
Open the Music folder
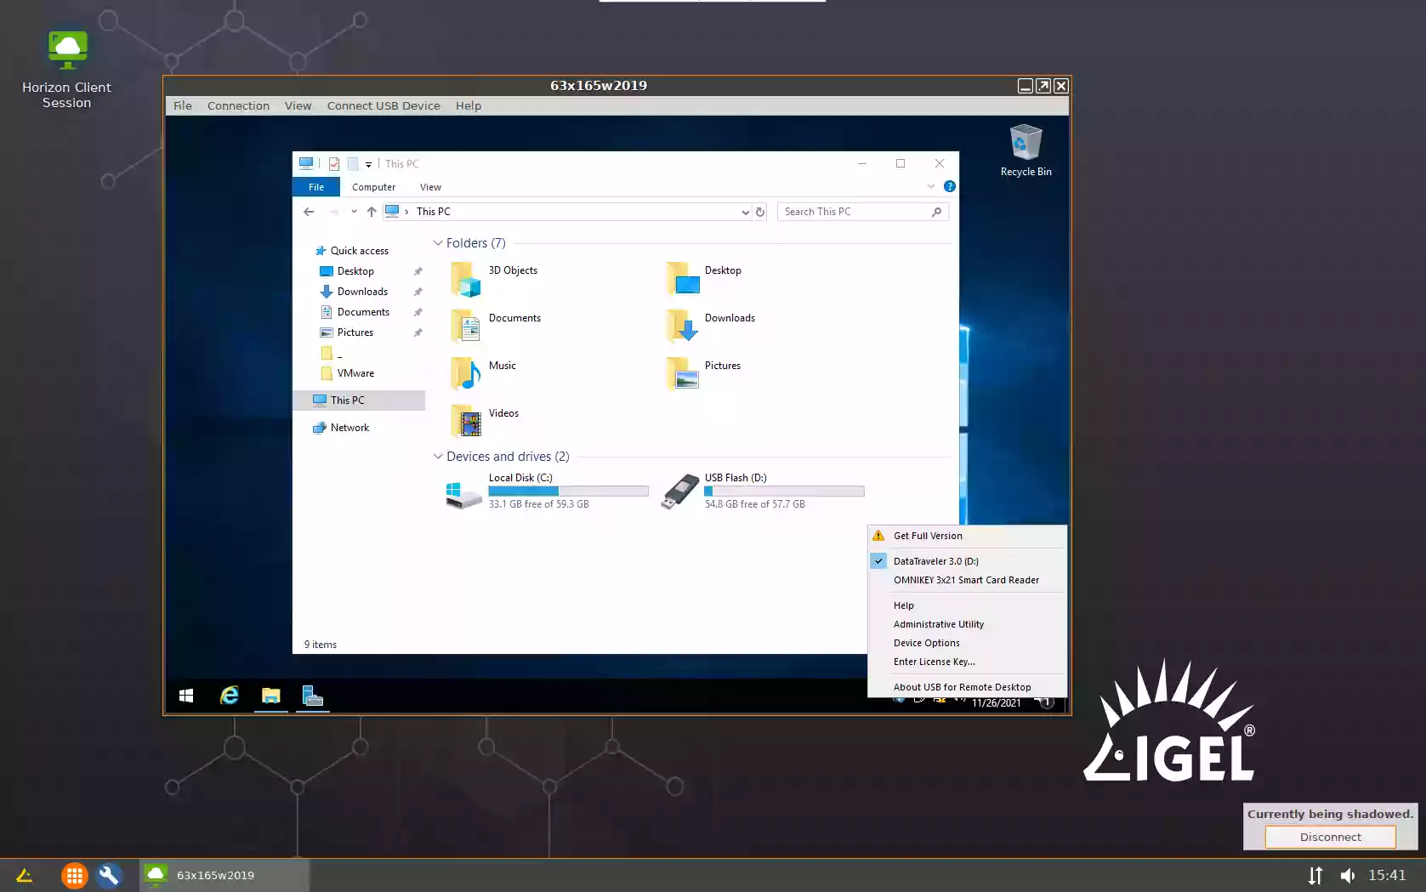(x=483, y=373)
